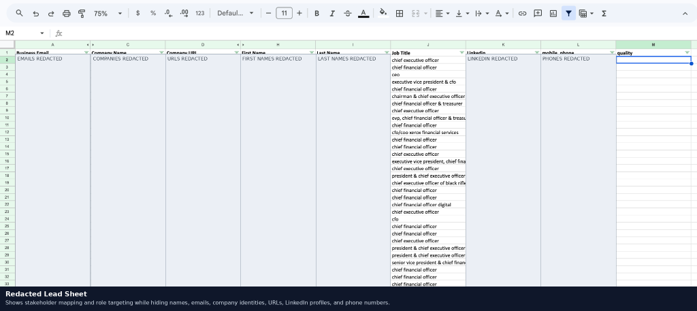Expand hidden columns before column H

(243, 45)
